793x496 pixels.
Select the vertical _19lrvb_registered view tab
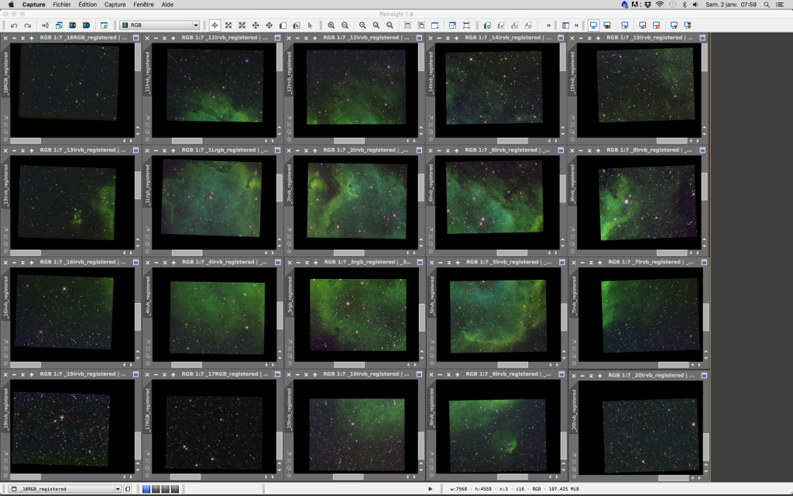pyautogui.click(x=6, y=409)
